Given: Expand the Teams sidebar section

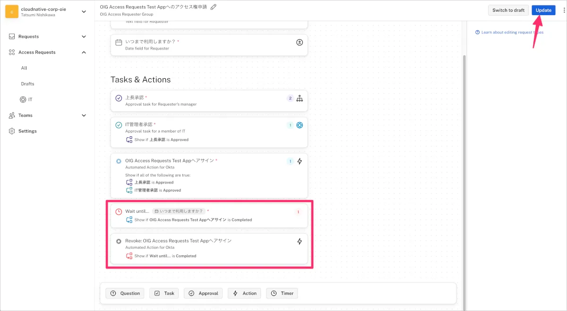Looking at the screenshot, I should [x=84, y=115].
